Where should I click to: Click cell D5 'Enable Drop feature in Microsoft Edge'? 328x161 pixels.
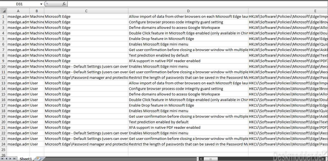click(188, 39)
